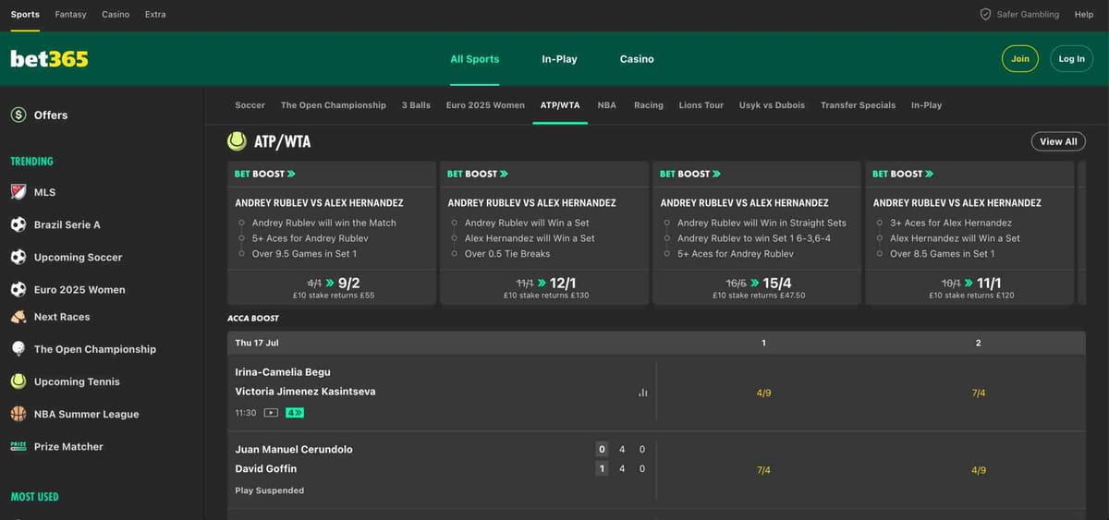Click the MLS logo icon
The image size is (1109, 520).
tap(18, 192)
